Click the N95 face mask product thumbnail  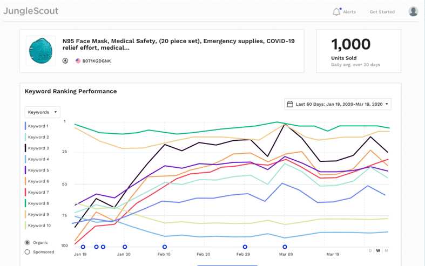pos(41,51)
